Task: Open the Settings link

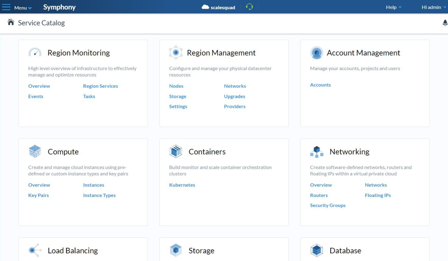Action: 178,106
